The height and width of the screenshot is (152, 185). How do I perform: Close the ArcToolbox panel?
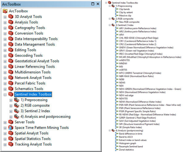98,4
